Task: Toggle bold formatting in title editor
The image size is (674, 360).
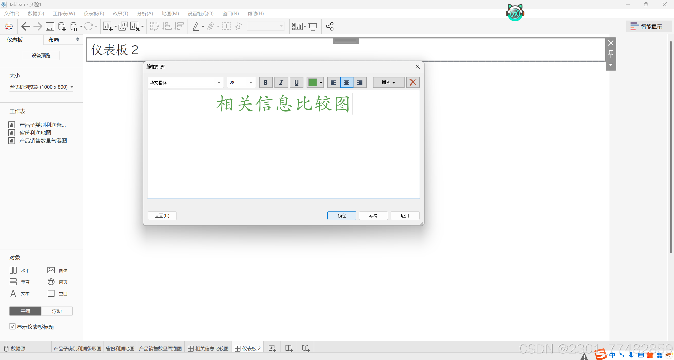Action: pos(265,82)
